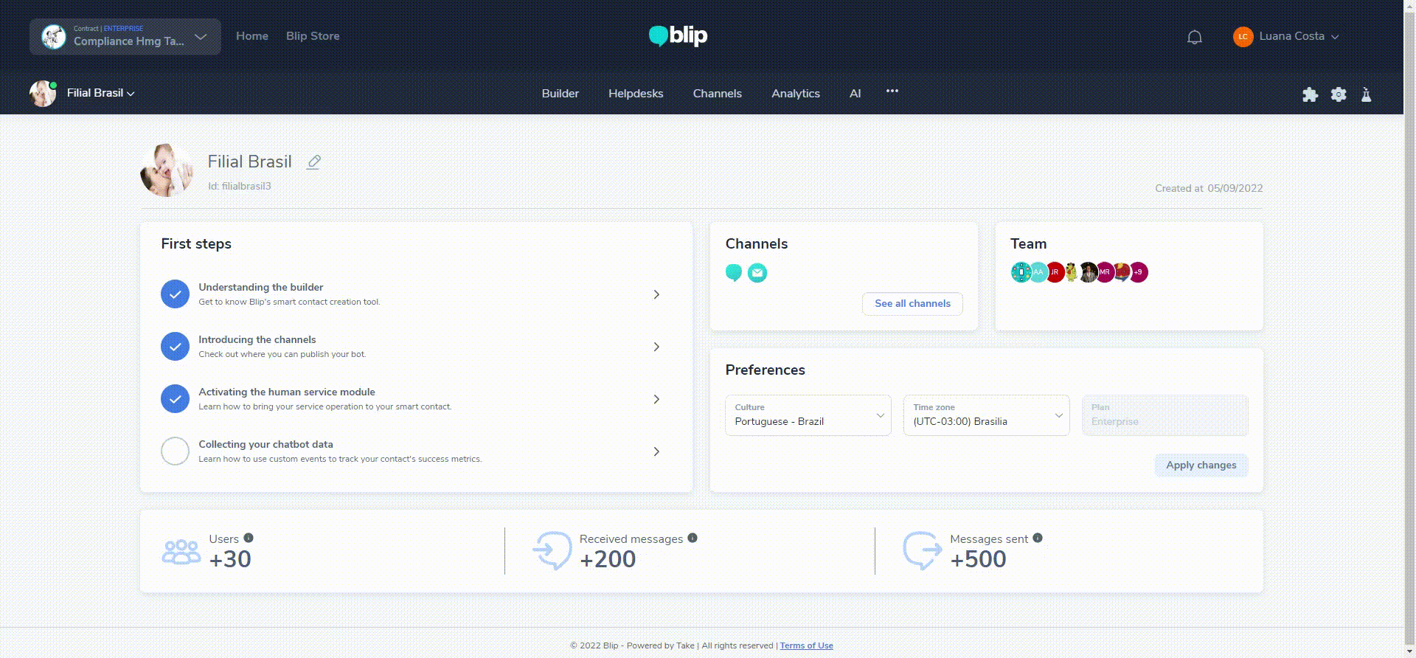This screenshot has width=1416, height=658.
Task: Click the +9 team members avatar
Action: (1139, 272)
